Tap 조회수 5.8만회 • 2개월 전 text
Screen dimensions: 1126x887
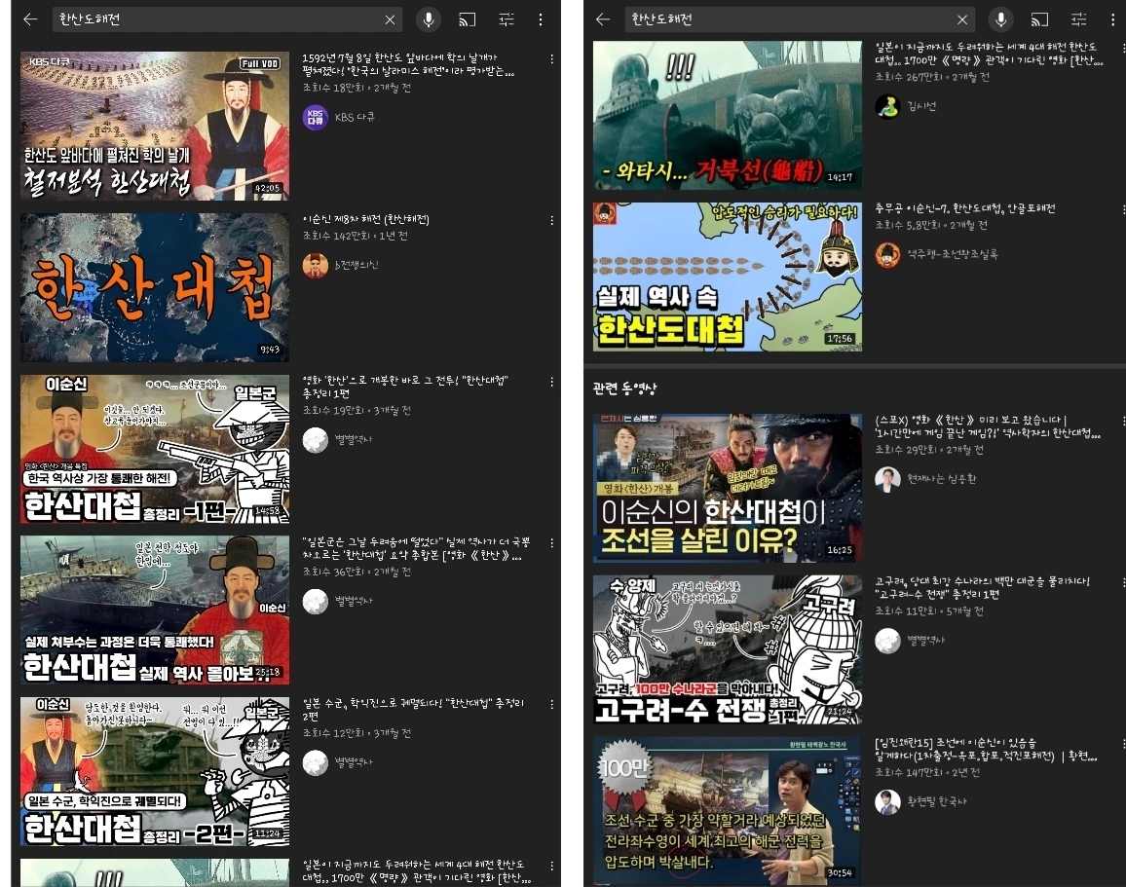[931, 225]
